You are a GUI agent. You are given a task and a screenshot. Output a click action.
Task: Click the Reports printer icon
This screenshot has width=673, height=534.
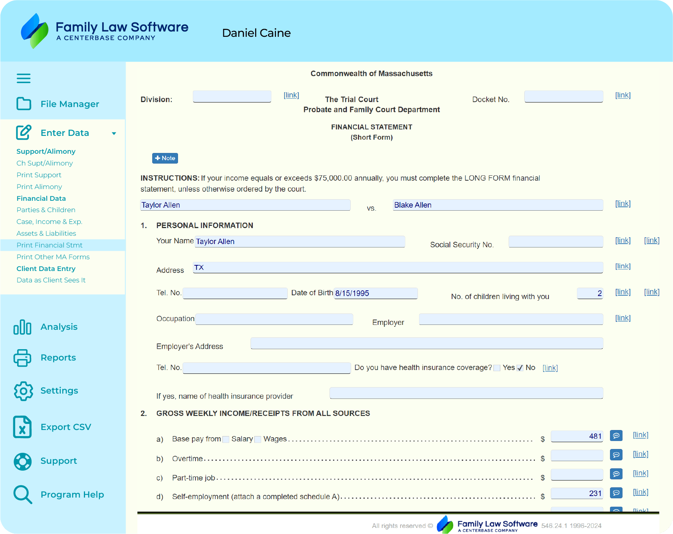point(22,358)
